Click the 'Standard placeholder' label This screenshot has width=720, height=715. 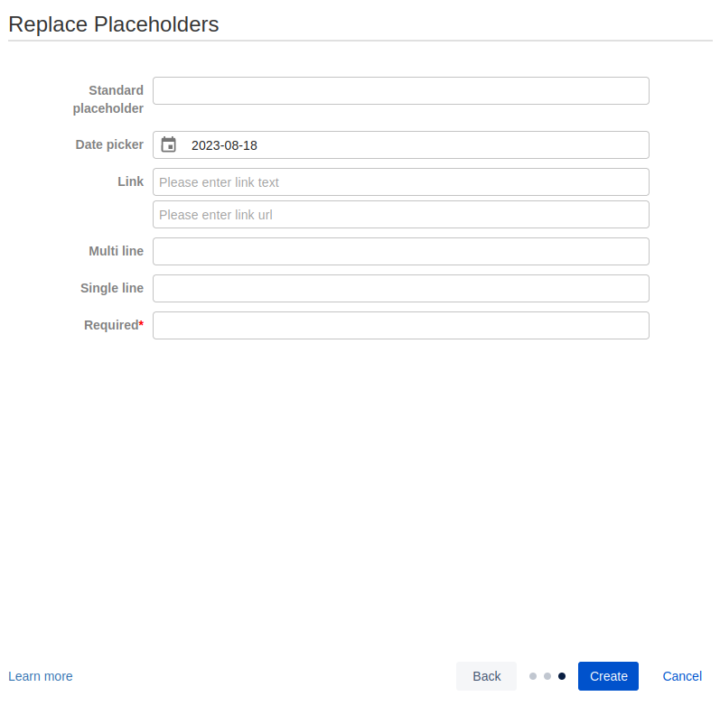click(108, 99)
